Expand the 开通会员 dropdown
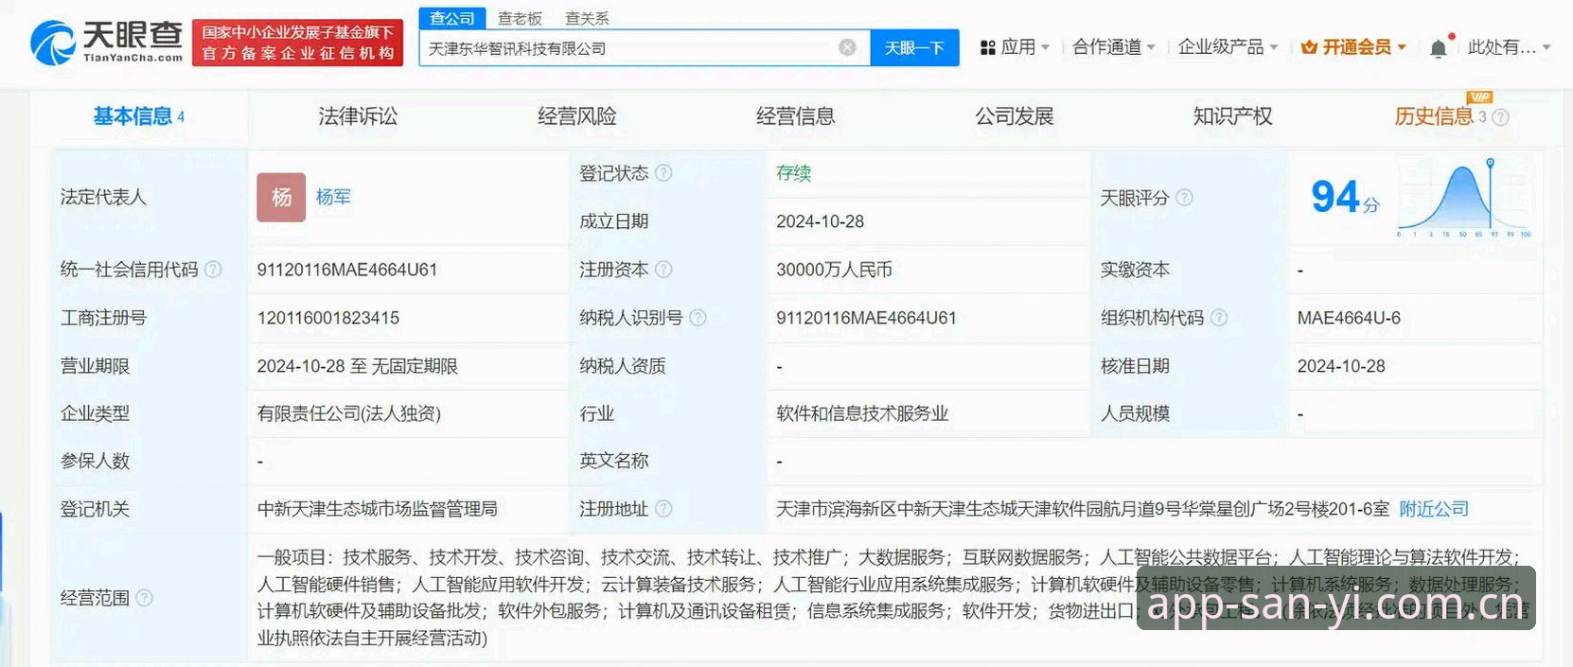This screenshot has width=1573, height=667. (x=1402, y=47)
